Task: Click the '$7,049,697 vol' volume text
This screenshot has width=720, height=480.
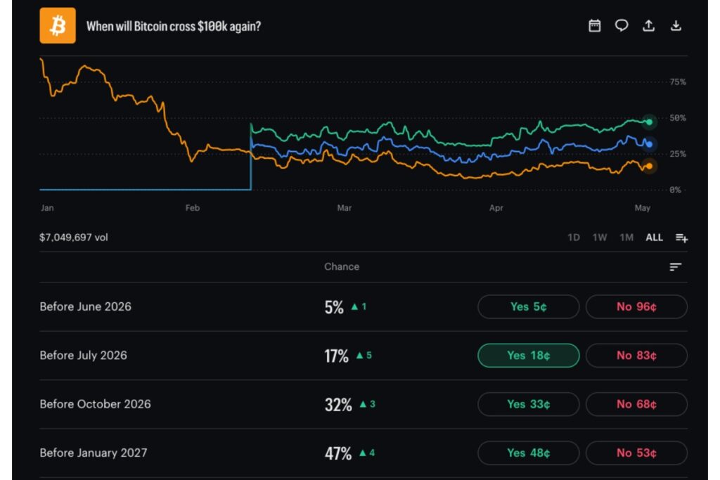Action: point(73,238)
